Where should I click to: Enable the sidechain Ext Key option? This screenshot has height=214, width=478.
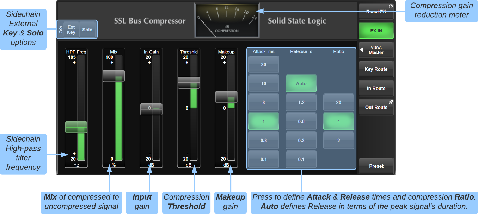(x=71, y=30)
